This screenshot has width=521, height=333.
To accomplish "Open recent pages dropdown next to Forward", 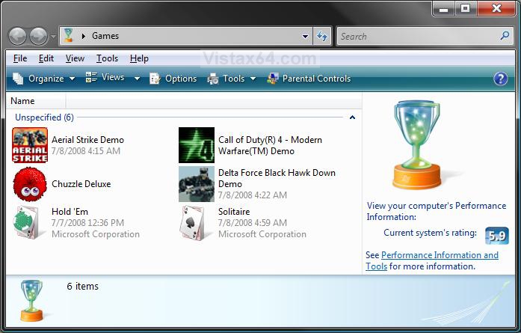I will (53, 36).
